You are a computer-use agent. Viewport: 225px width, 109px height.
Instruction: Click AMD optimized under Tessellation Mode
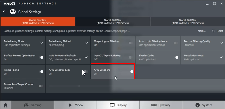[192, 59]
